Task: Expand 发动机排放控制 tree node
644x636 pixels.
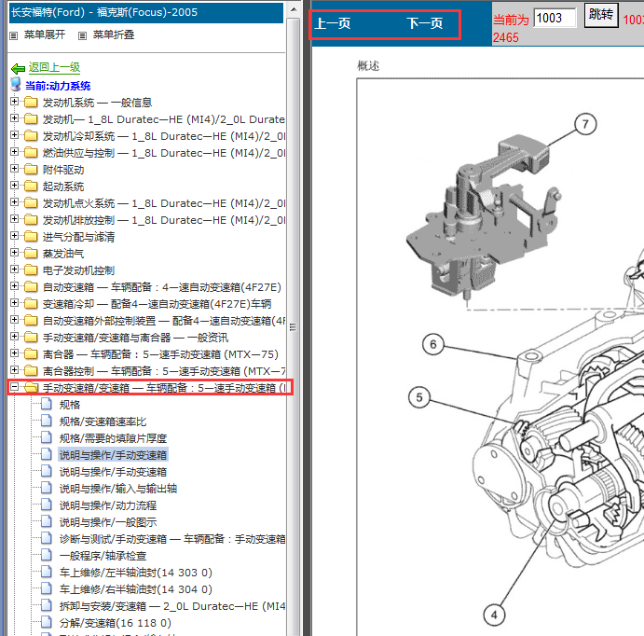Action: 14,219
